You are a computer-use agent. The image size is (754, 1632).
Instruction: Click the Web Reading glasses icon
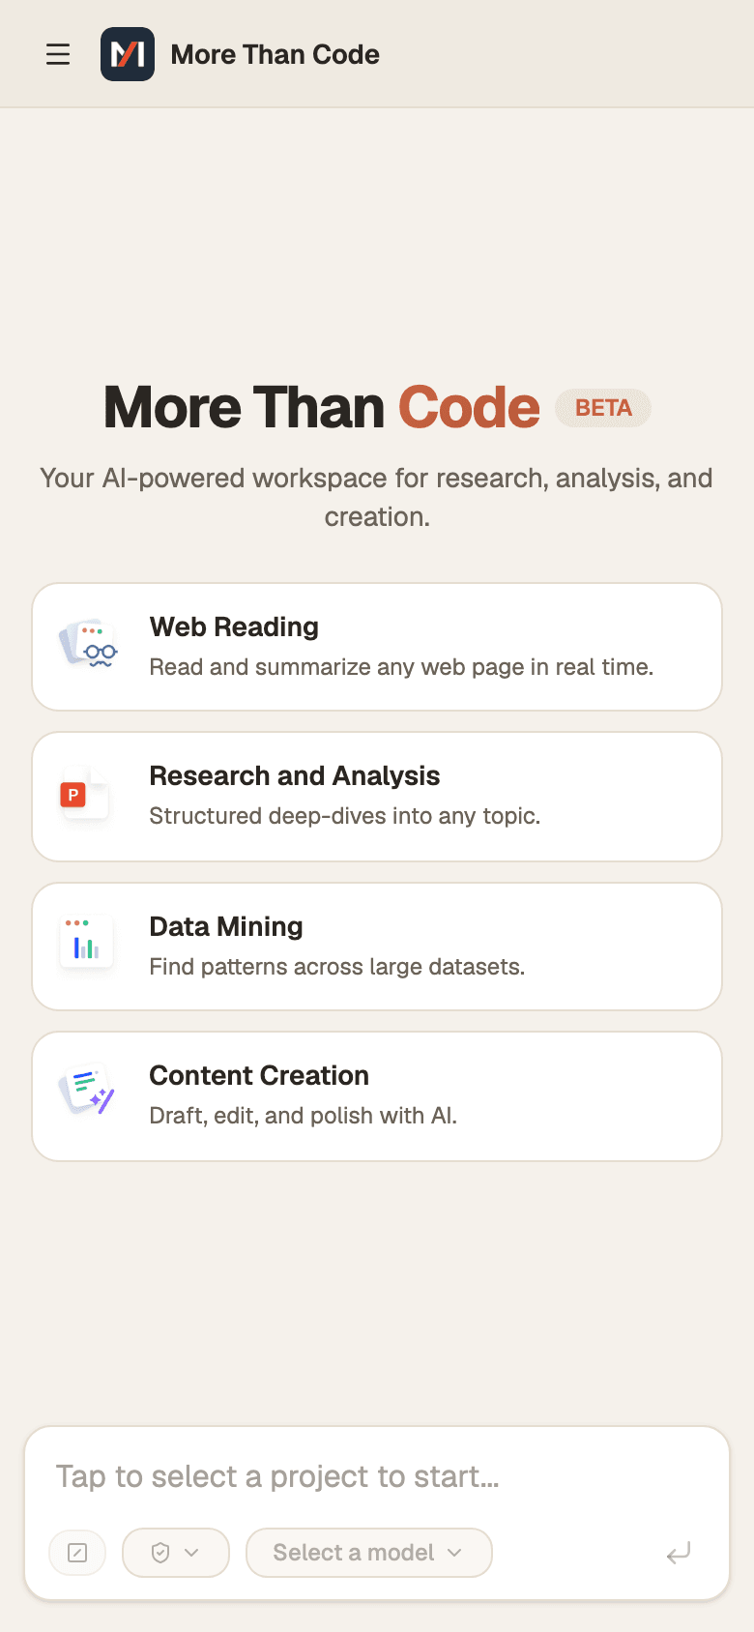[88, 646]
